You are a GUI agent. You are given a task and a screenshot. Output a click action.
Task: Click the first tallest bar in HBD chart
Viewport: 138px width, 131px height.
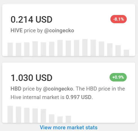click(10, 114)
